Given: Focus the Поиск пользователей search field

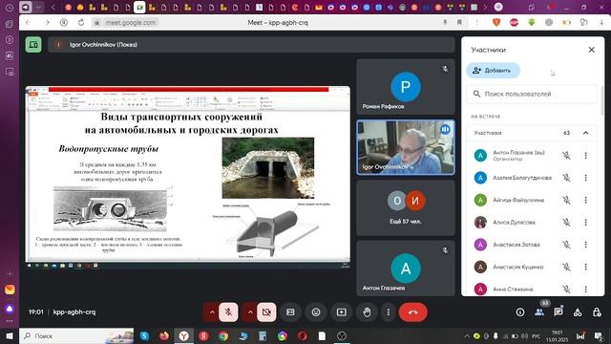Looking at the screenshot, I should (x=532, y=94).
